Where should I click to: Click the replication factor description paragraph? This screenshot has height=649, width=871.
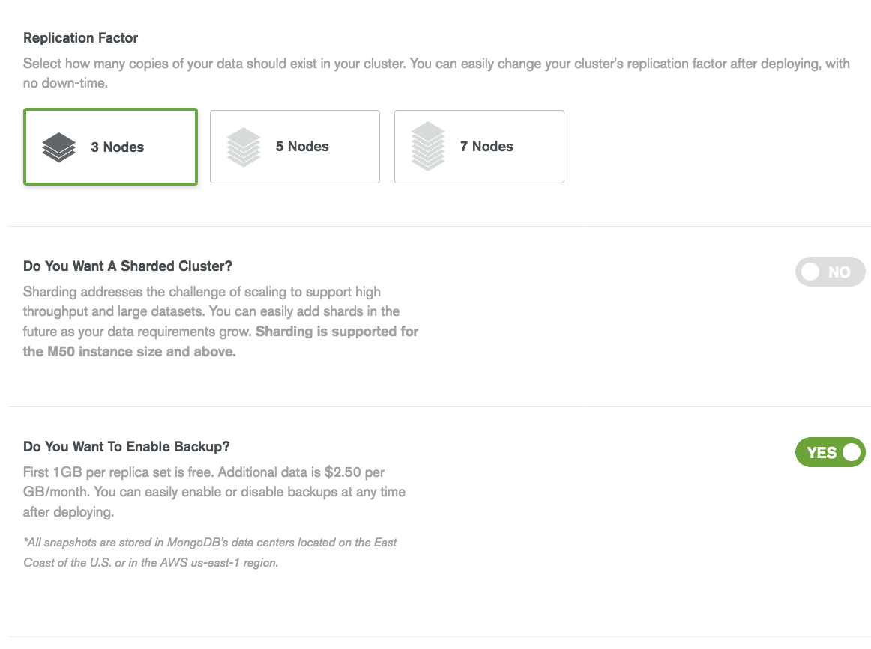pyautogui.click(x=436, y=73)
